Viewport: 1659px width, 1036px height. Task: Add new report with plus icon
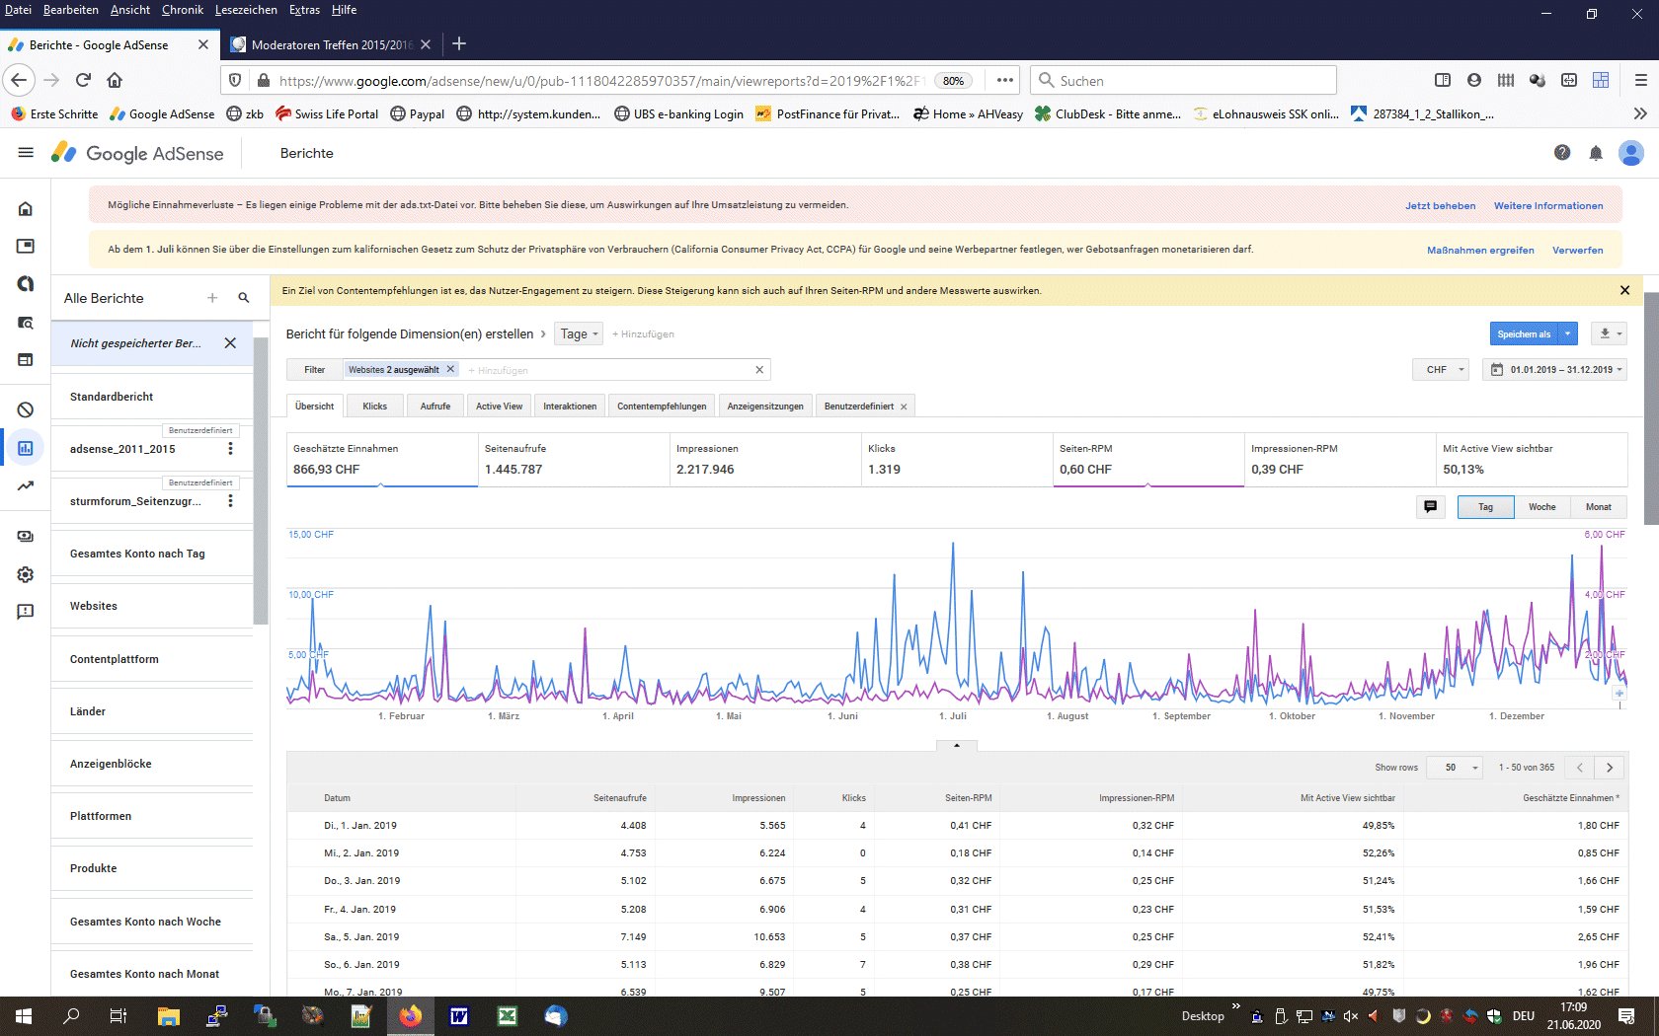(x=212, y=298)
